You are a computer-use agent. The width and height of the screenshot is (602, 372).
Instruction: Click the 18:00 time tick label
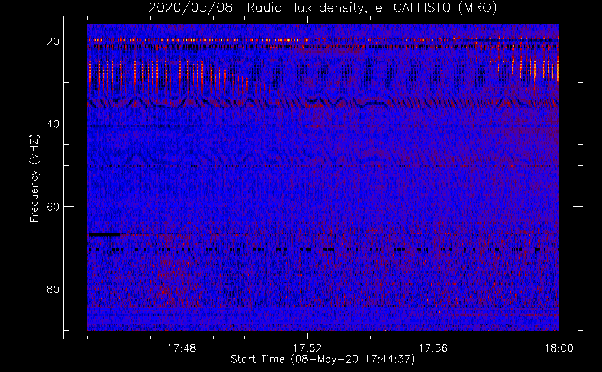coord(559,349)
